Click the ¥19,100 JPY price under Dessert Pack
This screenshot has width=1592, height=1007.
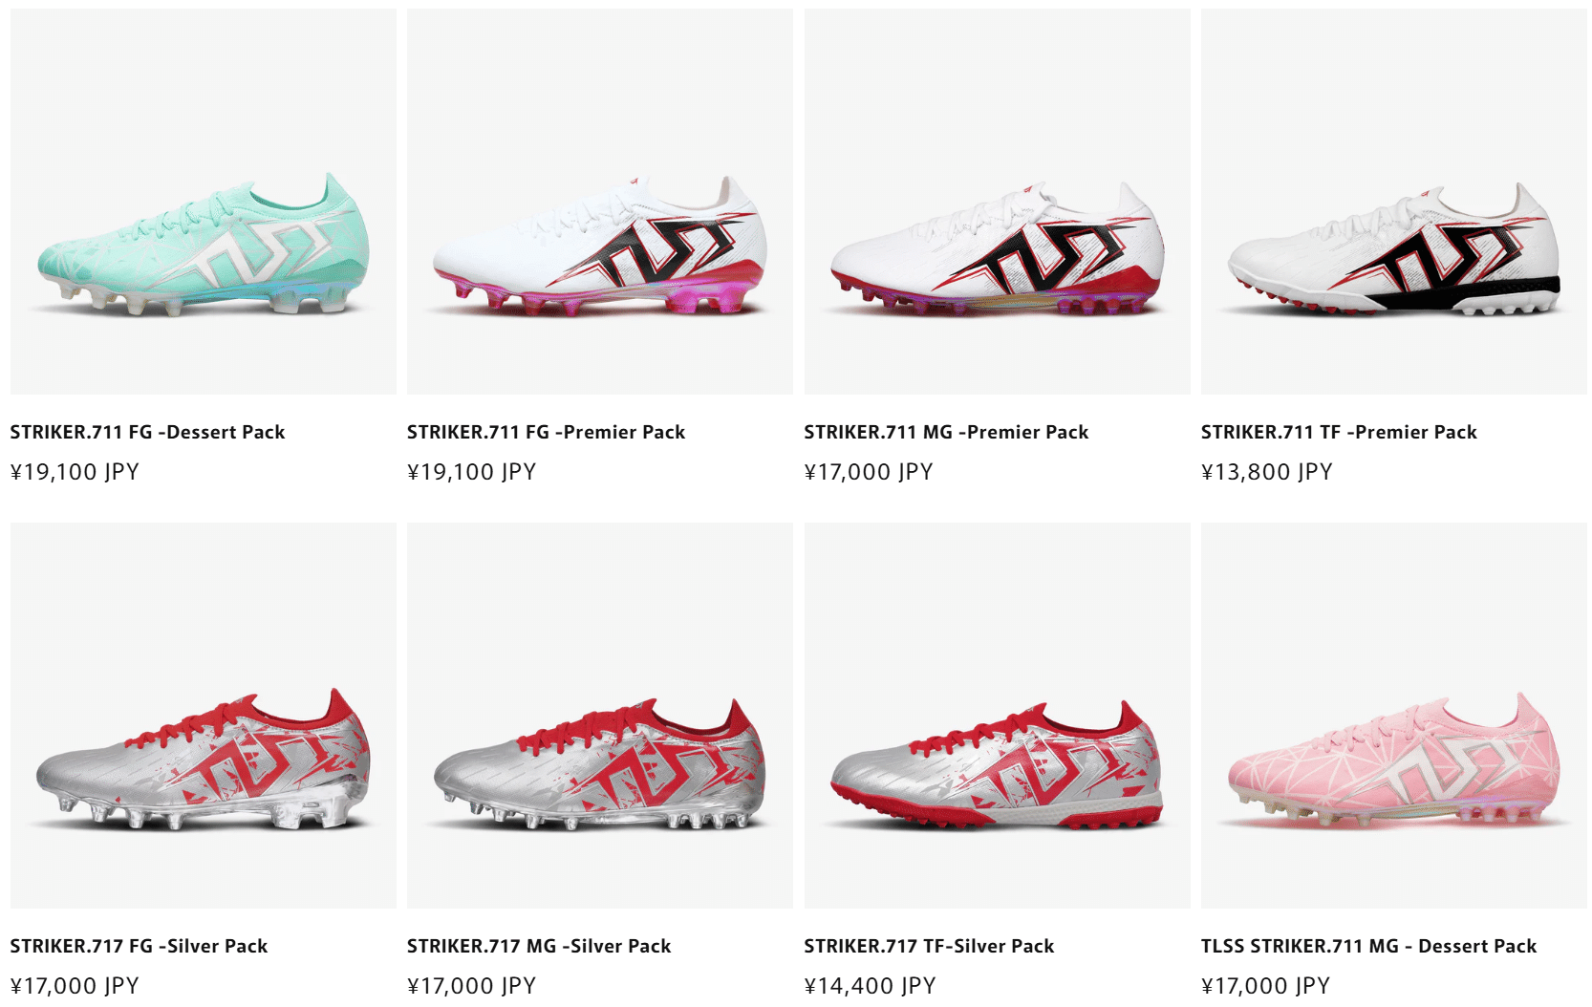(75, 472)
